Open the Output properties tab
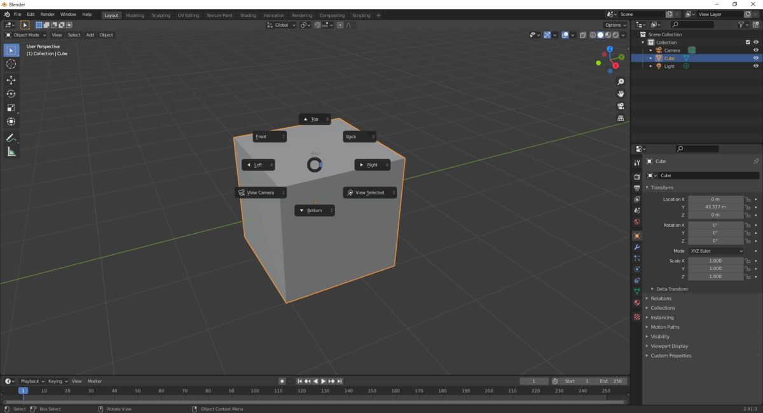The width and height of the screenshot is (763, 413). (637, 189)
